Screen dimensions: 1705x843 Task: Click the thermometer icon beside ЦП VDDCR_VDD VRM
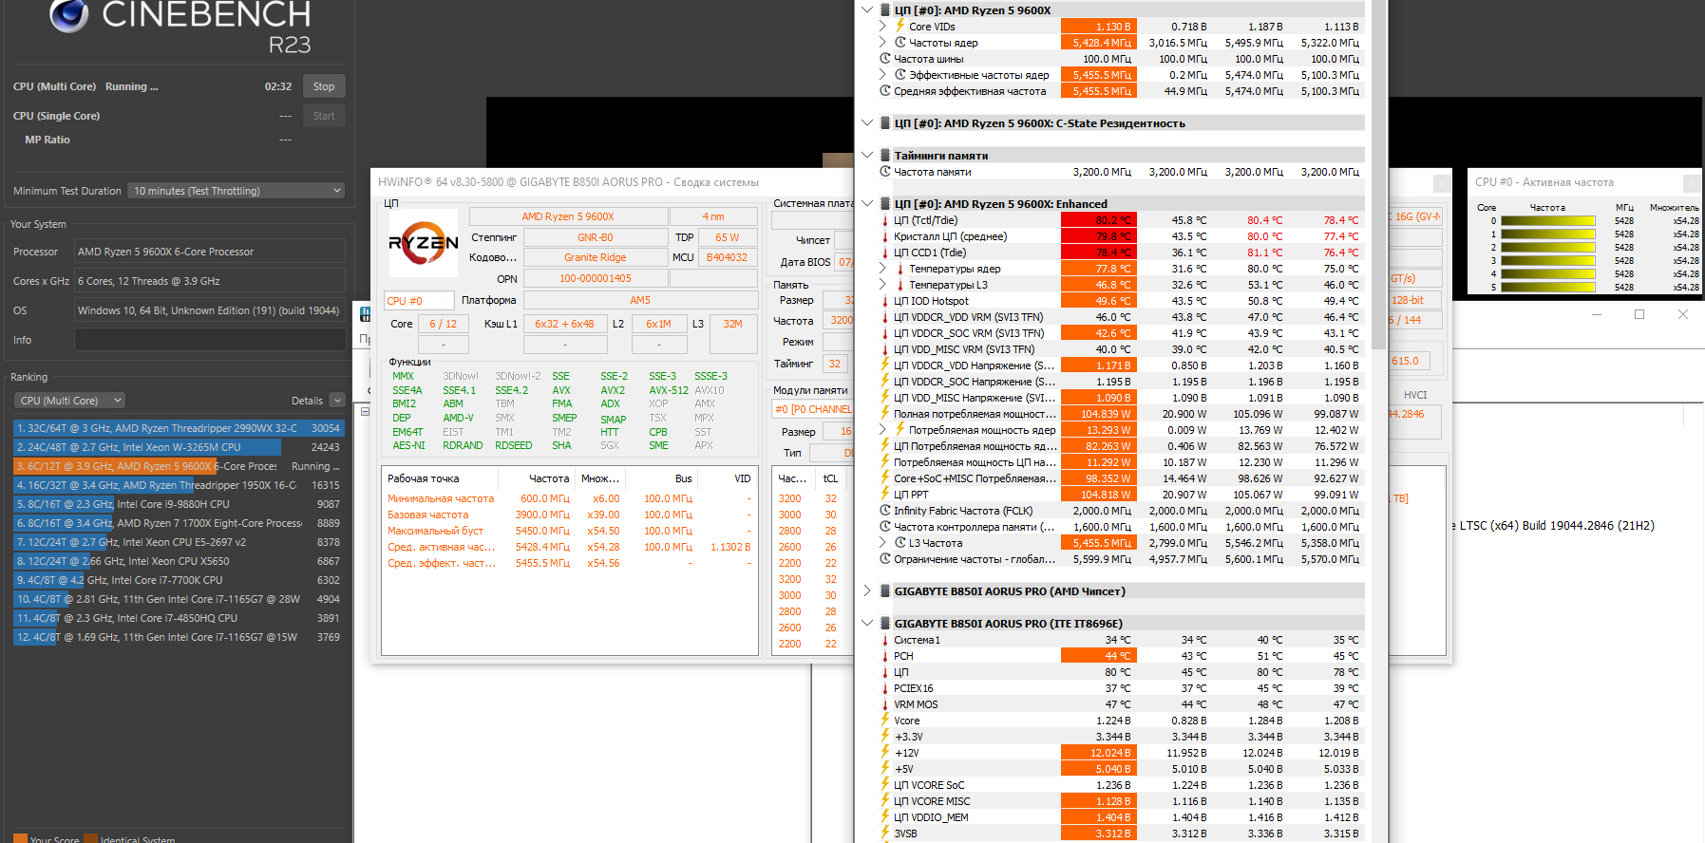point(885,317)
